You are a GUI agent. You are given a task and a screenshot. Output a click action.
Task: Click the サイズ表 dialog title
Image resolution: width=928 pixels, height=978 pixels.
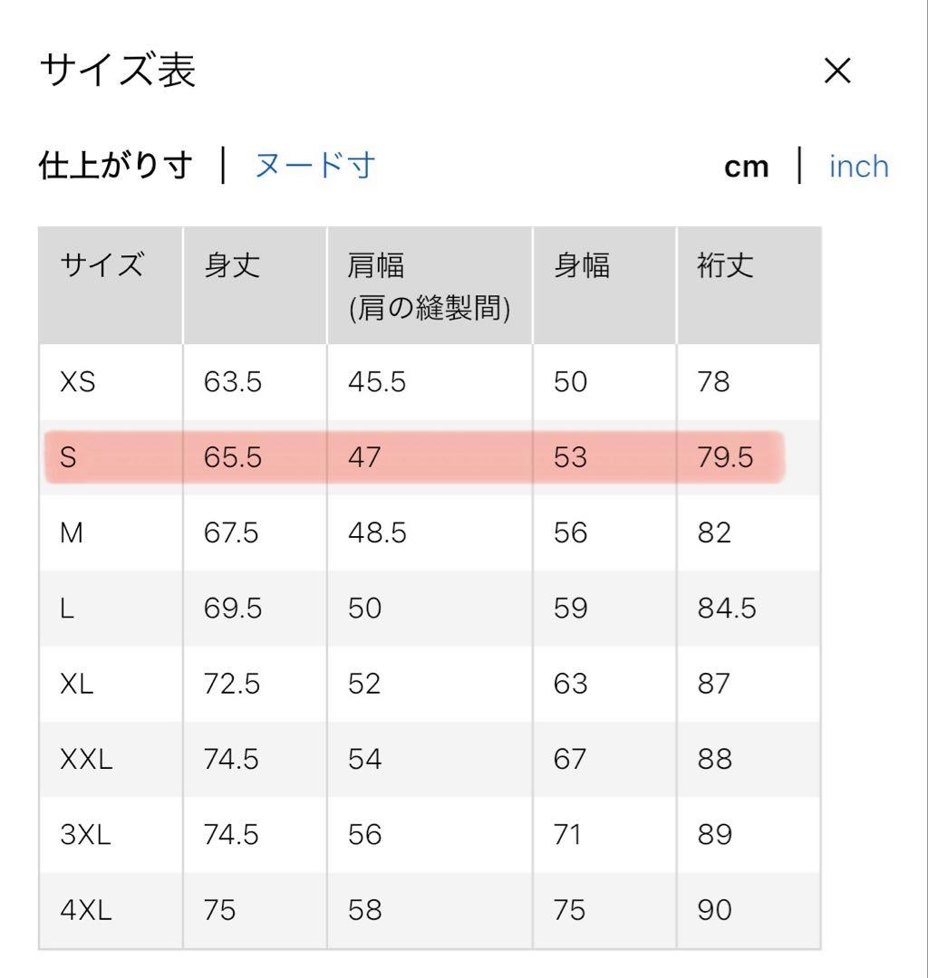[x=118, y=71]
